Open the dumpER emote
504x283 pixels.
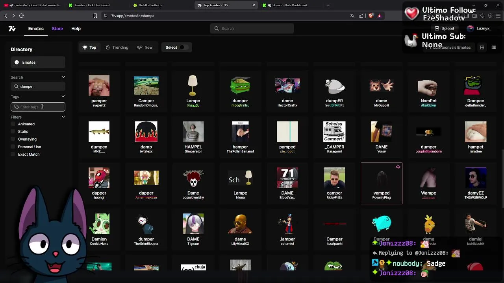(334, 91)
